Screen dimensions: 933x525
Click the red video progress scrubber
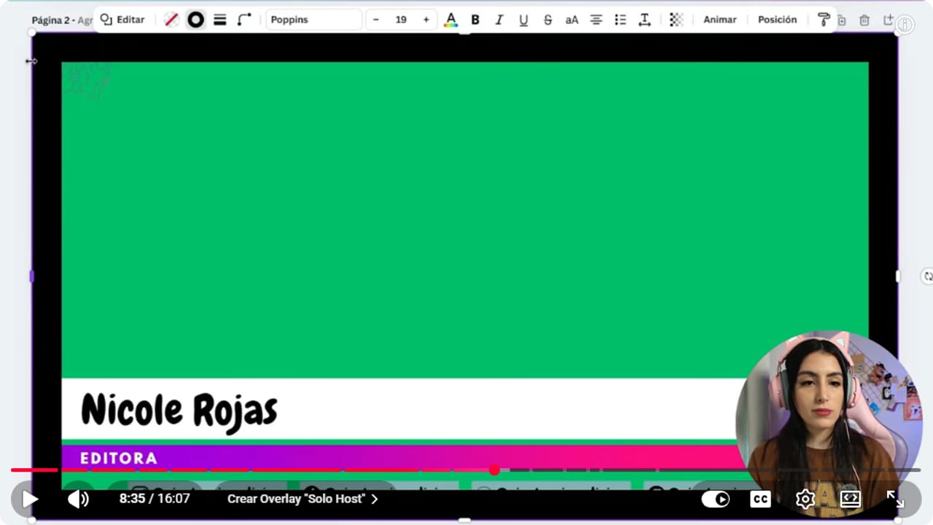pyautogui.click(x=494, y=470)
